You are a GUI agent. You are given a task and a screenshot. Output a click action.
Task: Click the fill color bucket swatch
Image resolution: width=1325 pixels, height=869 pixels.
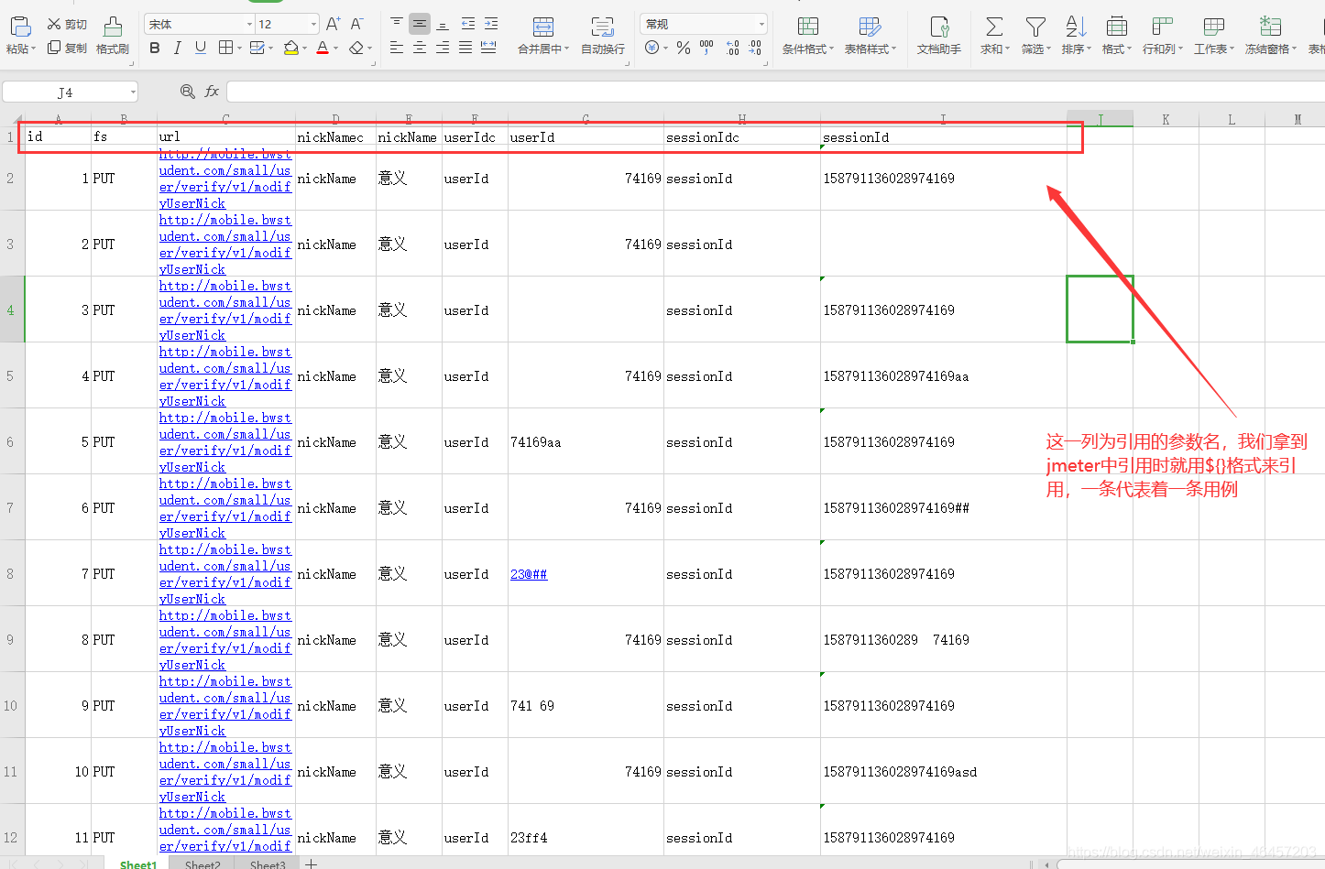coord(290,48)
